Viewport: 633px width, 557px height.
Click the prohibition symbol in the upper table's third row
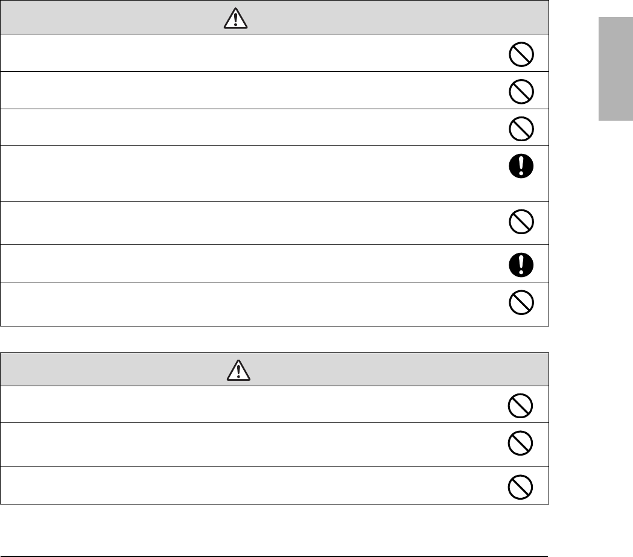[520, 129]
